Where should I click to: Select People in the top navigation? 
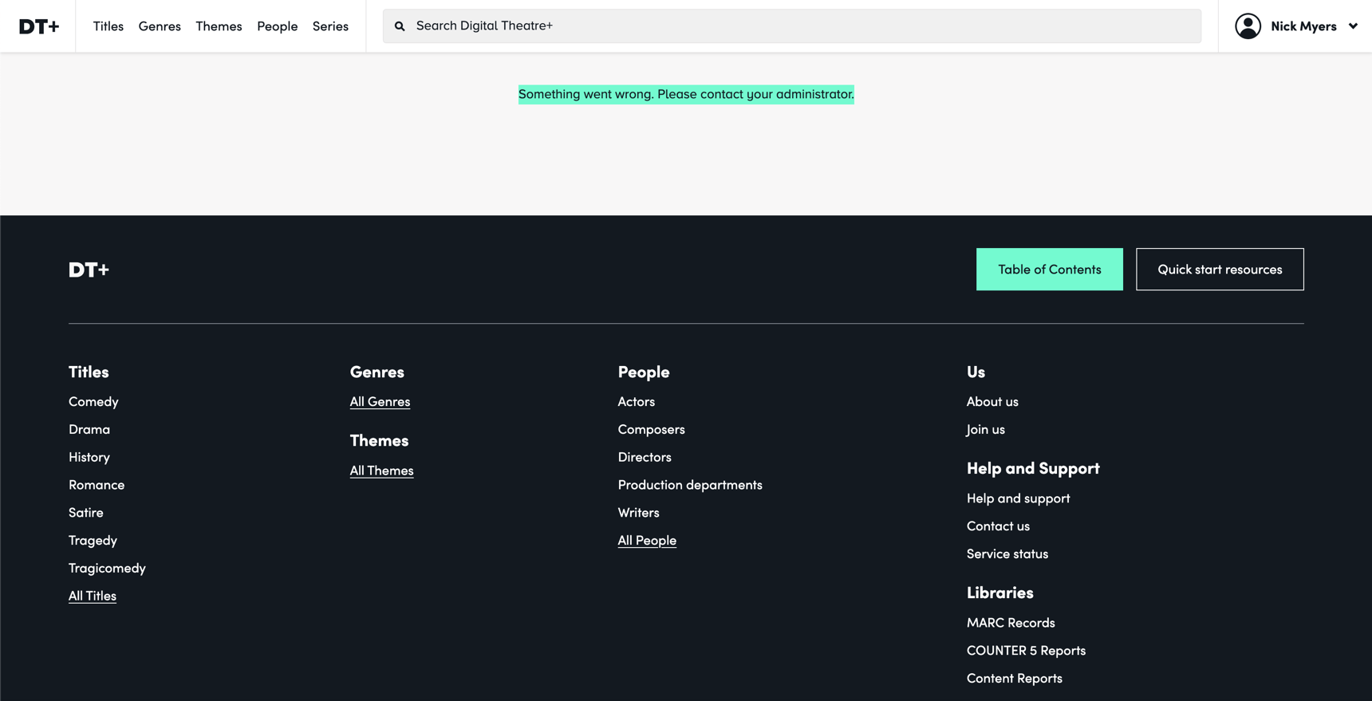point(277,26)
